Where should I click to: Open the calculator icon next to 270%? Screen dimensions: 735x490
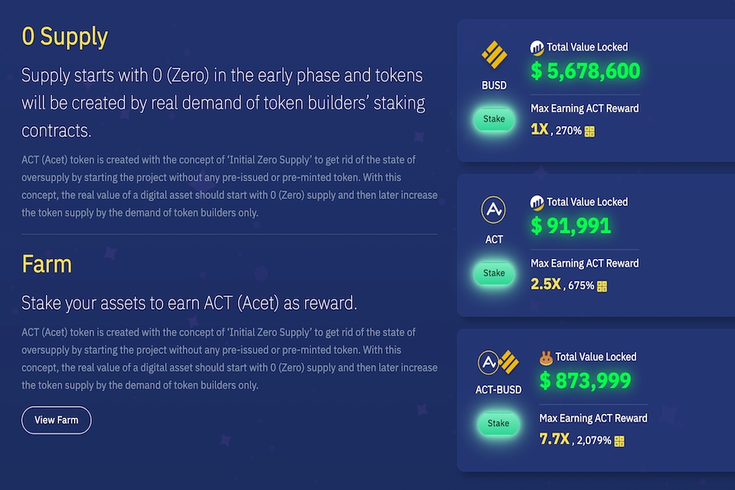tap(590, 131)
